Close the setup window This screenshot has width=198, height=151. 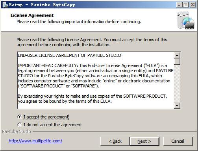click(x=193, y=5)
